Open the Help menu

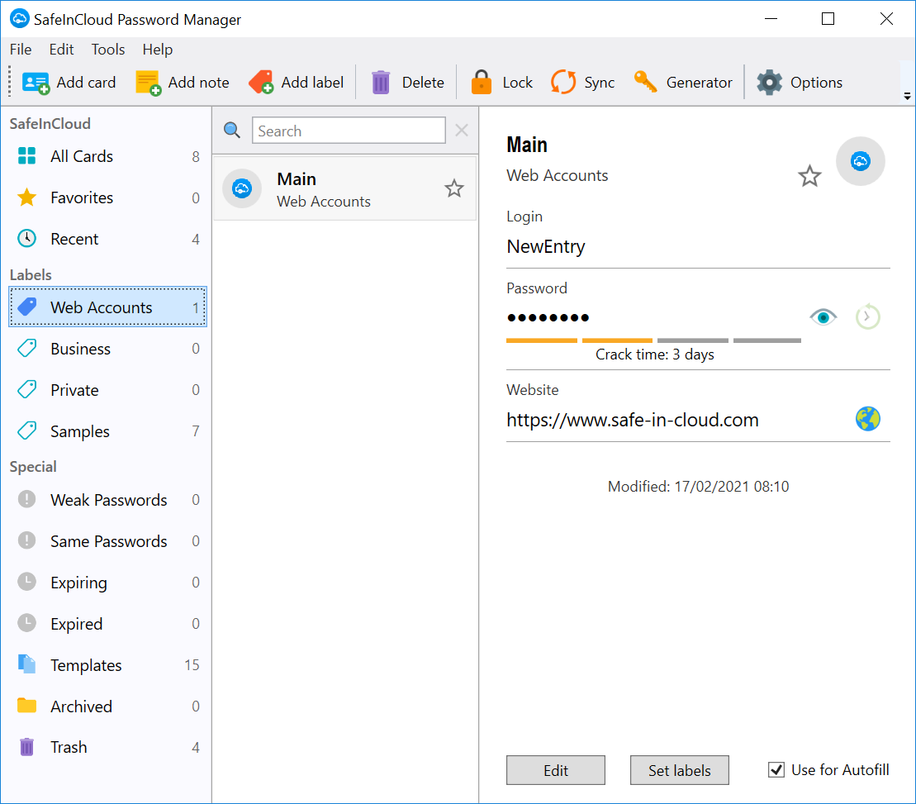pos(158,50)
